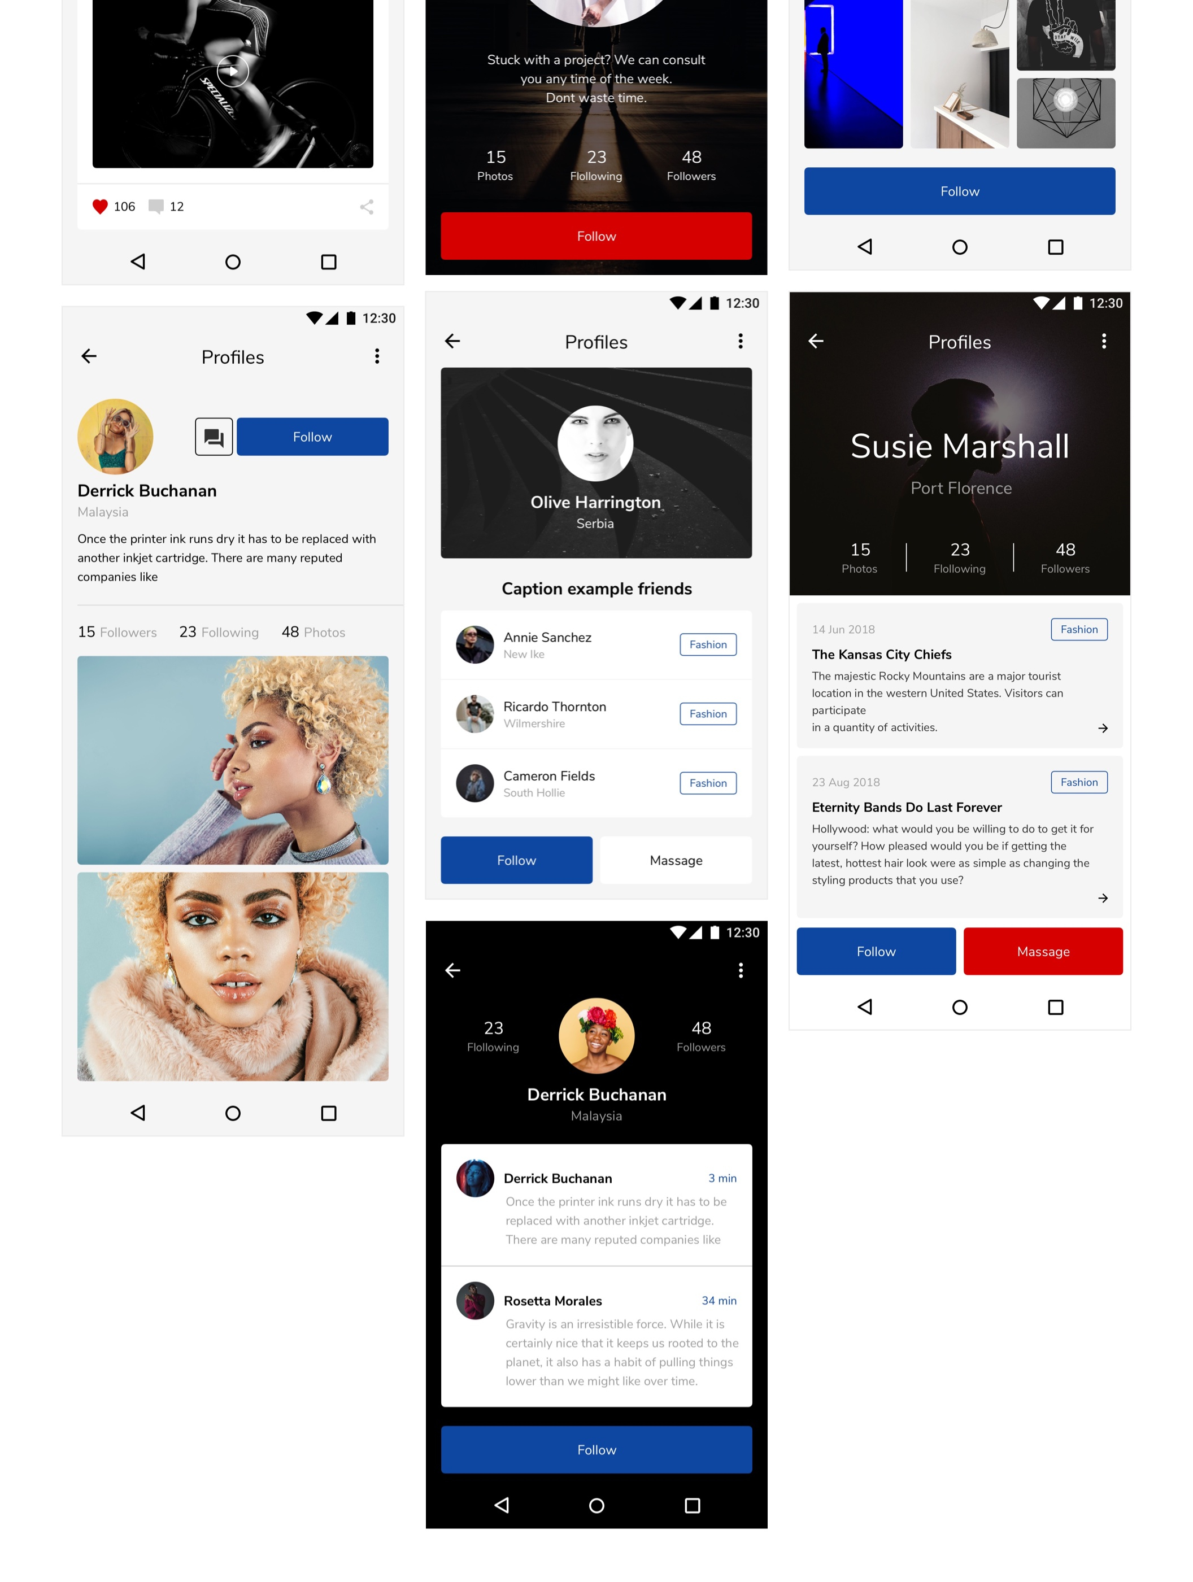Tap the three-dot menu on Olive Harrington profile
Viewport: 1193px width, 1582px height.
coord(739,341)
